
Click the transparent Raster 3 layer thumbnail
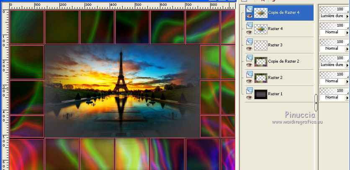(261, 46)
